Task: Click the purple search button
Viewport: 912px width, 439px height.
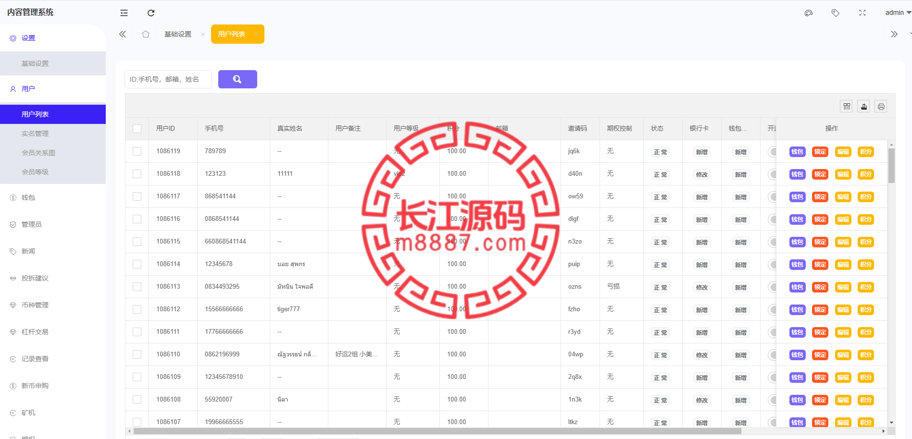Action: pyautogui.click(x=237, y=79)
